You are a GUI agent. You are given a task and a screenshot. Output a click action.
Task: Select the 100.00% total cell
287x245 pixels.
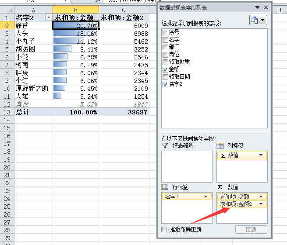pyautogui.click(x=76, y=112)
